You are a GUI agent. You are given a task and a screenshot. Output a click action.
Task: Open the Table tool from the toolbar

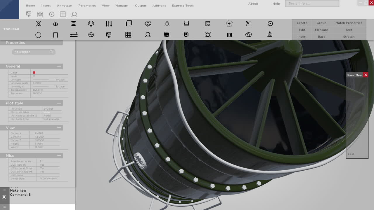coord(128,35)
